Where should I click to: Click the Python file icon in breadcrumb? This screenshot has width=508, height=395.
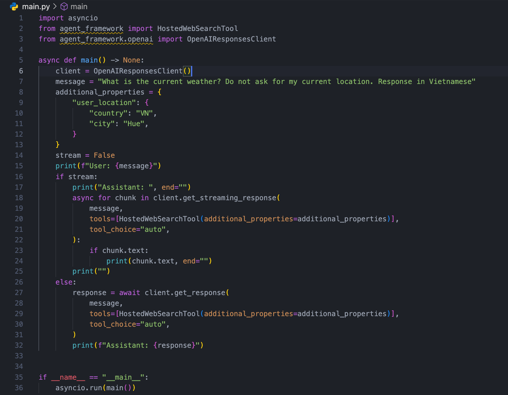click(14, 6)
